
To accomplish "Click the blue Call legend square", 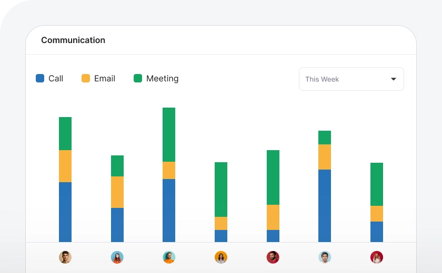I will pos(40,79).
